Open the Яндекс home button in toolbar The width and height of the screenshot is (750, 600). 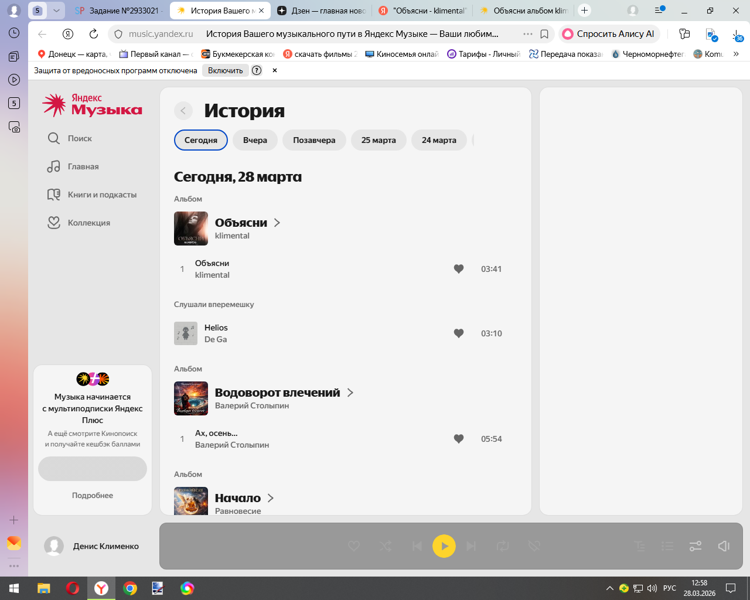68,34
